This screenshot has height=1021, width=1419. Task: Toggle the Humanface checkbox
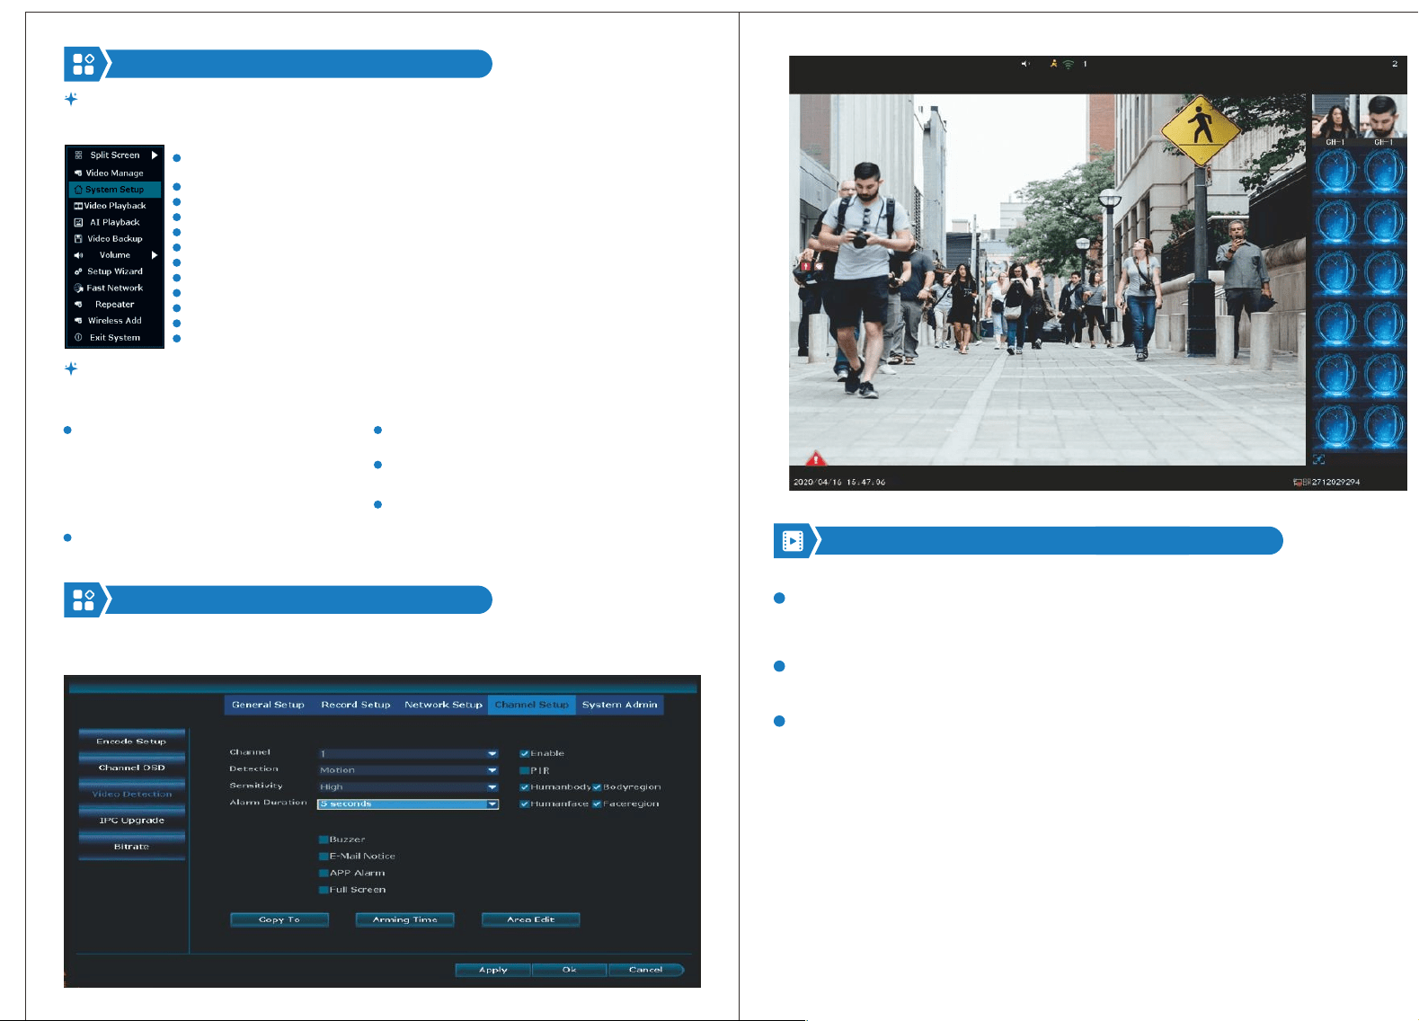[x=524, y=804]
